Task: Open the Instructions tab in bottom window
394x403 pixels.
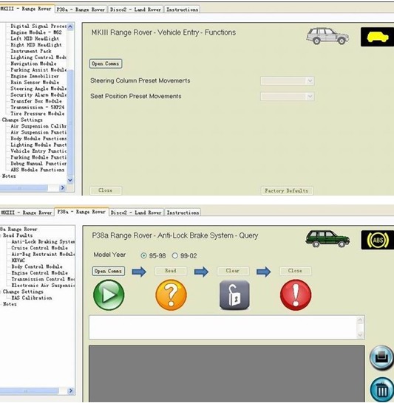Action: tap(183, 213)
